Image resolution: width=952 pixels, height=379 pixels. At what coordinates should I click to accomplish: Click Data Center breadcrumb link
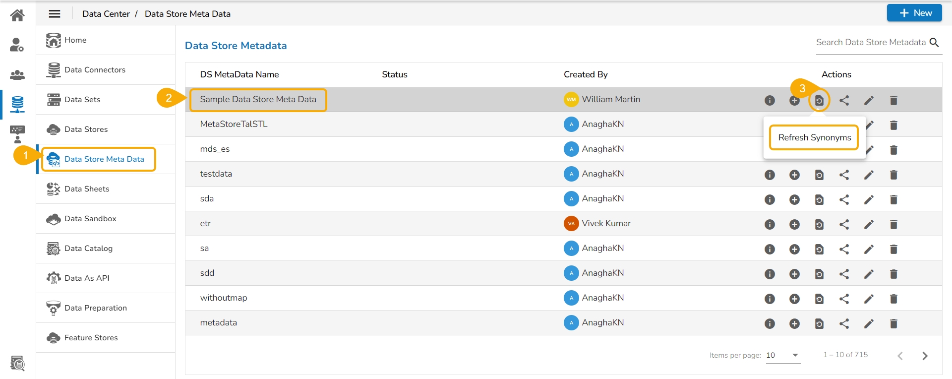(106, 14)
